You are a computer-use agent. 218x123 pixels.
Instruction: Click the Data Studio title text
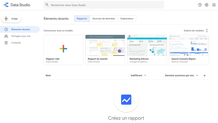tap(20, 5)
